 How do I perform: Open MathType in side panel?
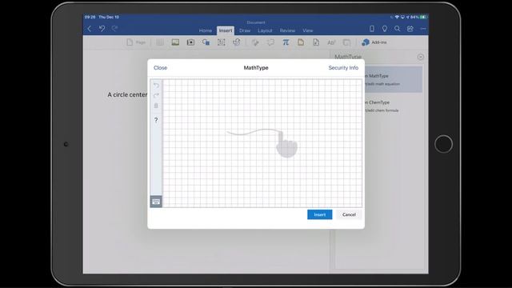394,79
